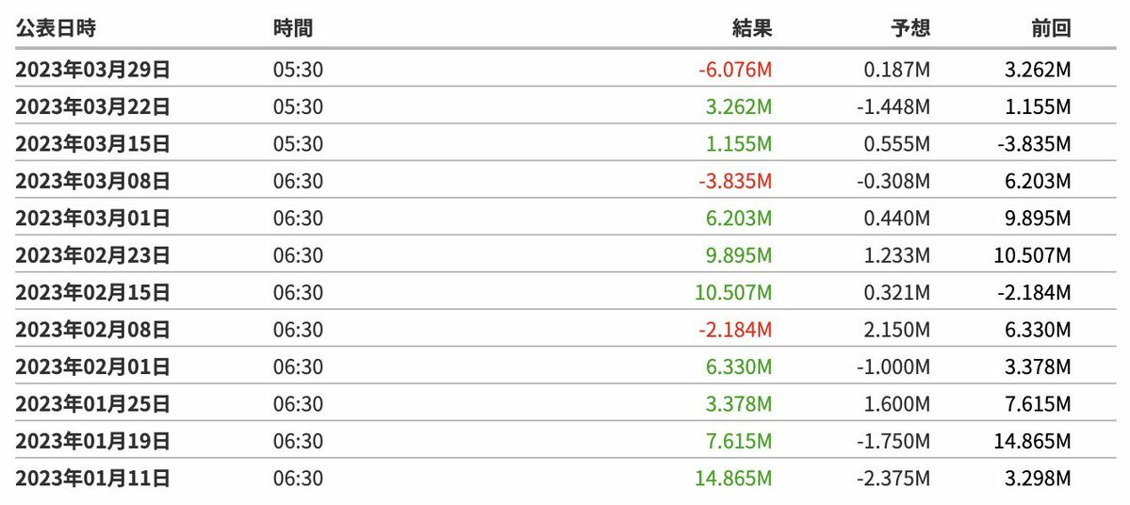Image resolution: width=1130 pixels, height=505 pixels.
Task: Select the 2023年03月29日 row date
Action: (x=92, y=69)
